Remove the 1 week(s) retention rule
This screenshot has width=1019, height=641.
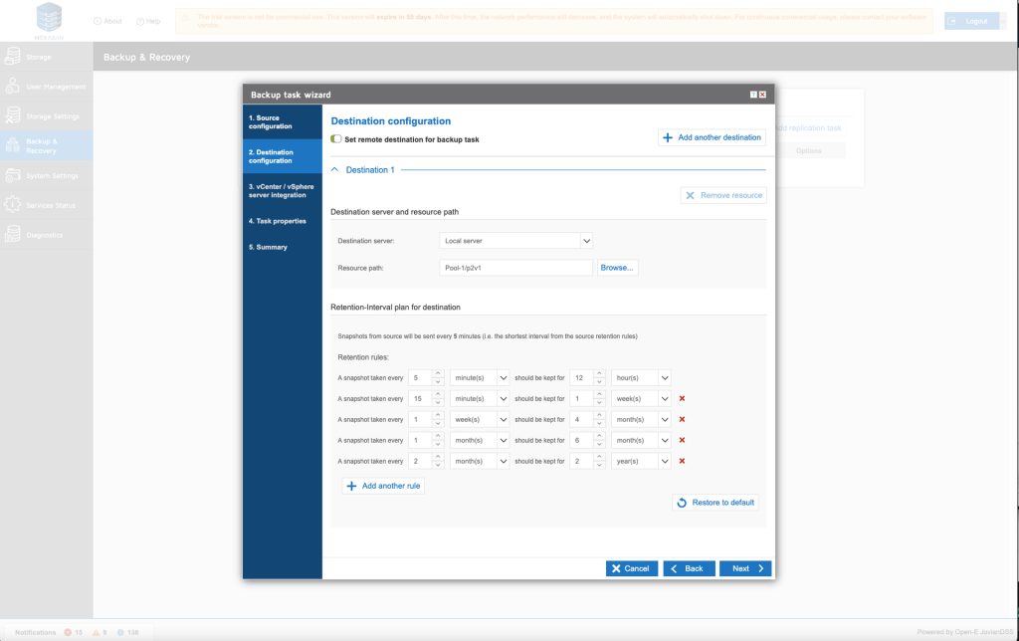pyautogui.click(x=682, y=419)
